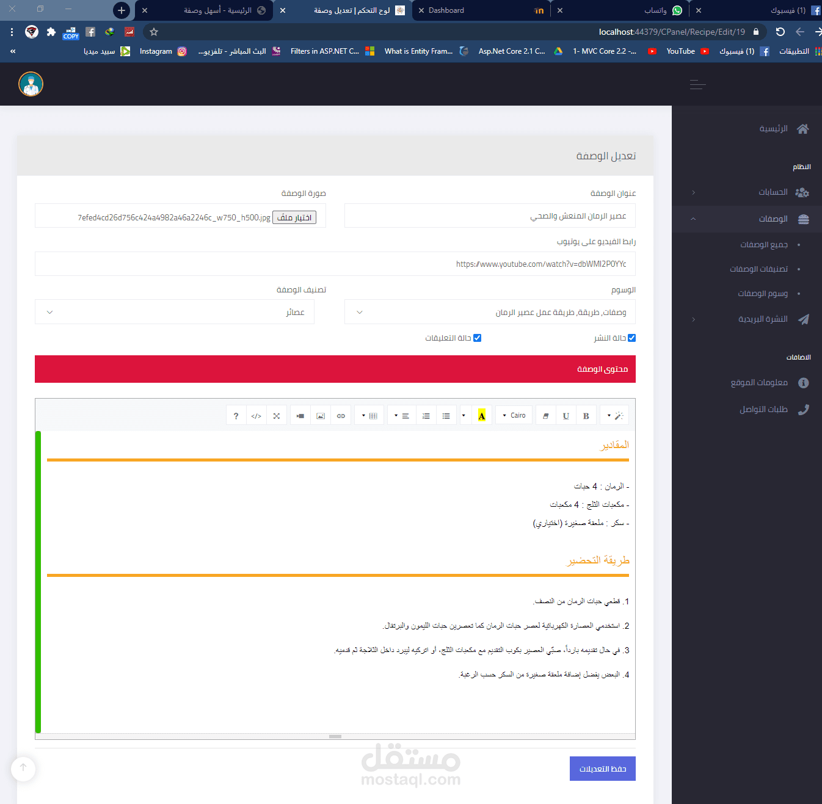
Task: Open the tags multi-select dropdown
Action: (490, 312)
